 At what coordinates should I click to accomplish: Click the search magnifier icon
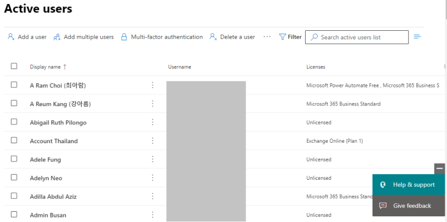(314, 37)
